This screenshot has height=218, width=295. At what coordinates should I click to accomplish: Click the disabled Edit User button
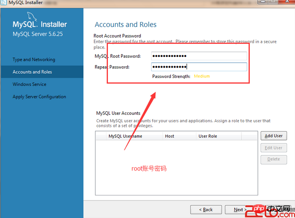[x=273, y=148]
